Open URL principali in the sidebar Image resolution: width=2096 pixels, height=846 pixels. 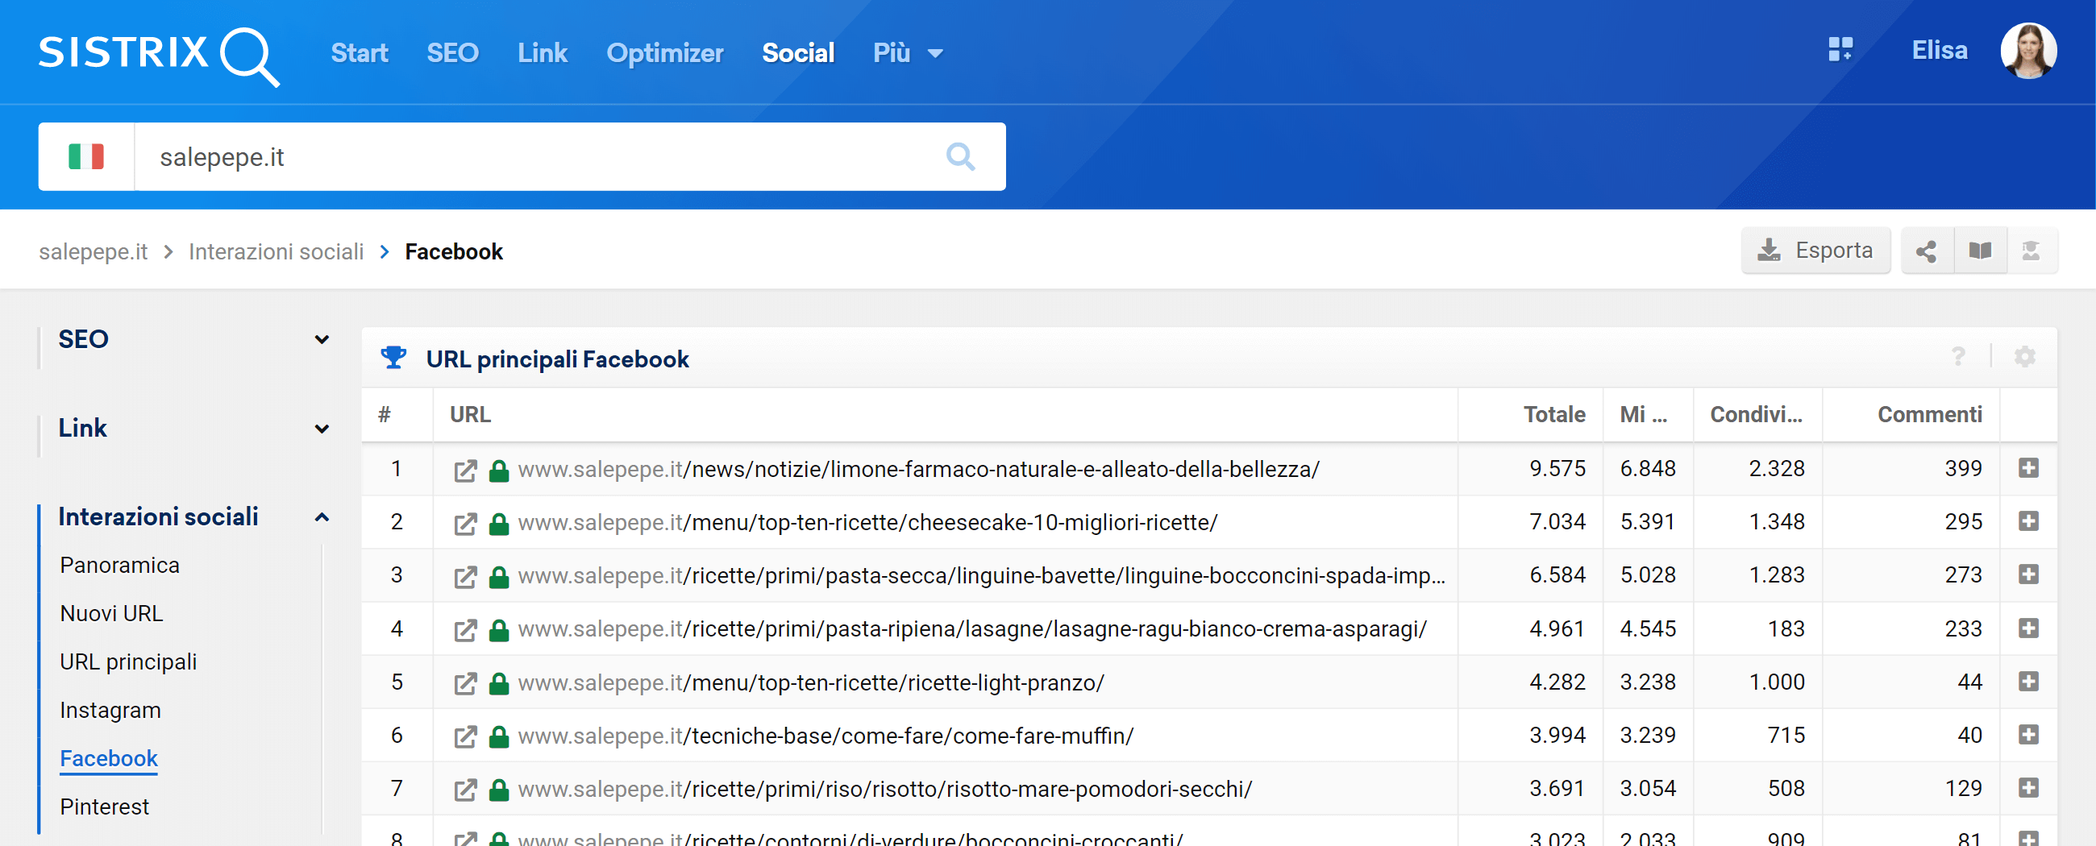pos(128,662)
